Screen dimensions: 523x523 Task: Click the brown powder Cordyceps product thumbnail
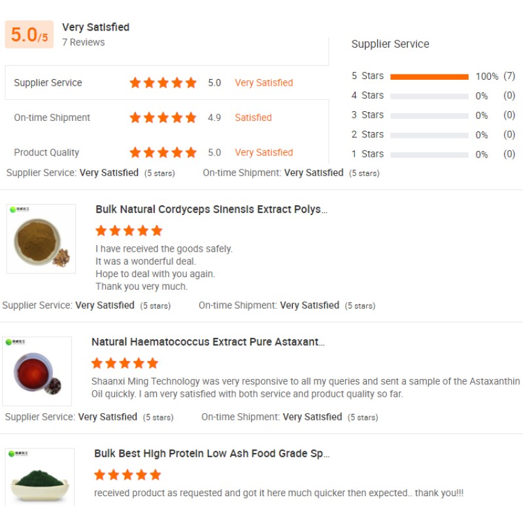coord(41,239)
